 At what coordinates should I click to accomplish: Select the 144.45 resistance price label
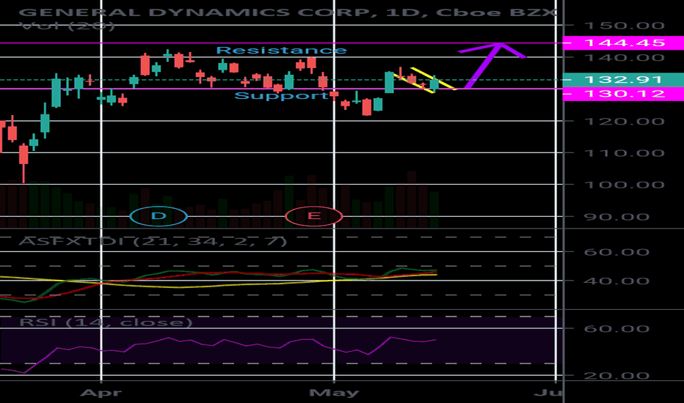(x=624, y=42)
